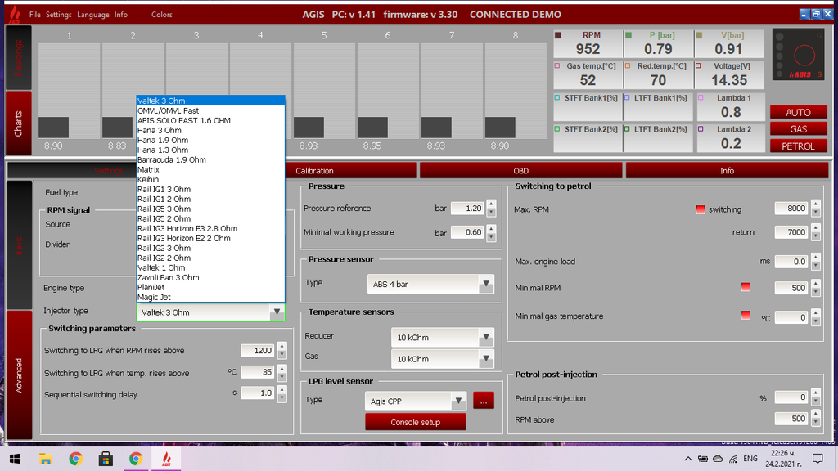Choose Barracuda 1.9 Ohm injector option
The image size is (838, 471).
click(210, 159)
